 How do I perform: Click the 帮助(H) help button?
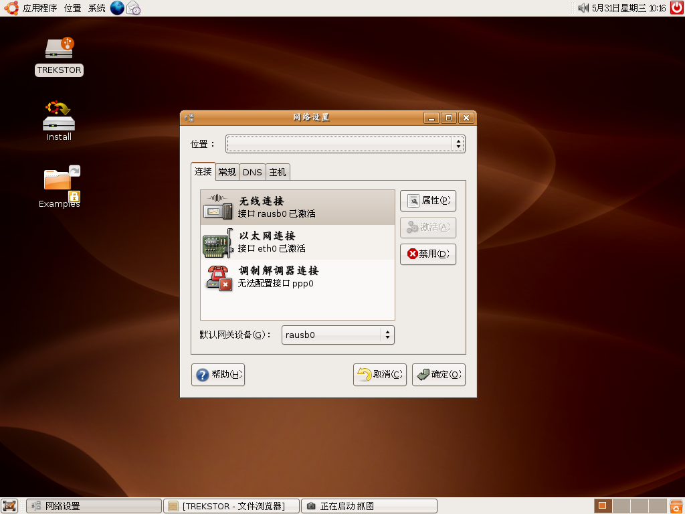pyautogui.click(x=218, y=375)
